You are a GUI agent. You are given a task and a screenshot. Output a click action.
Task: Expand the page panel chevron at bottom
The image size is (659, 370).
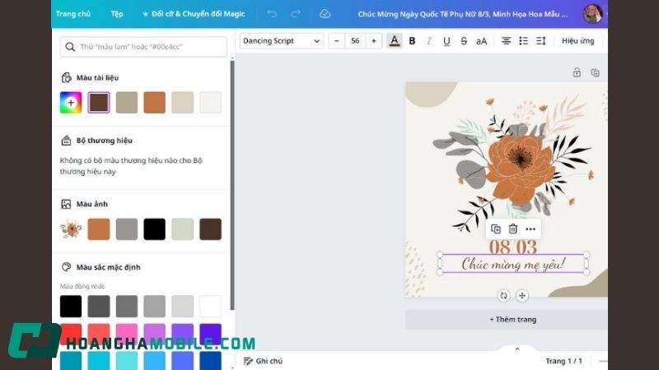click(517, 349)
